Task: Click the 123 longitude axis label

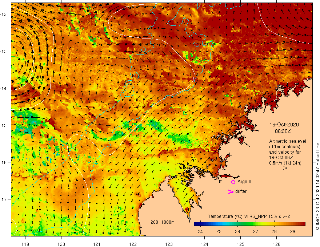Action: 169,244
